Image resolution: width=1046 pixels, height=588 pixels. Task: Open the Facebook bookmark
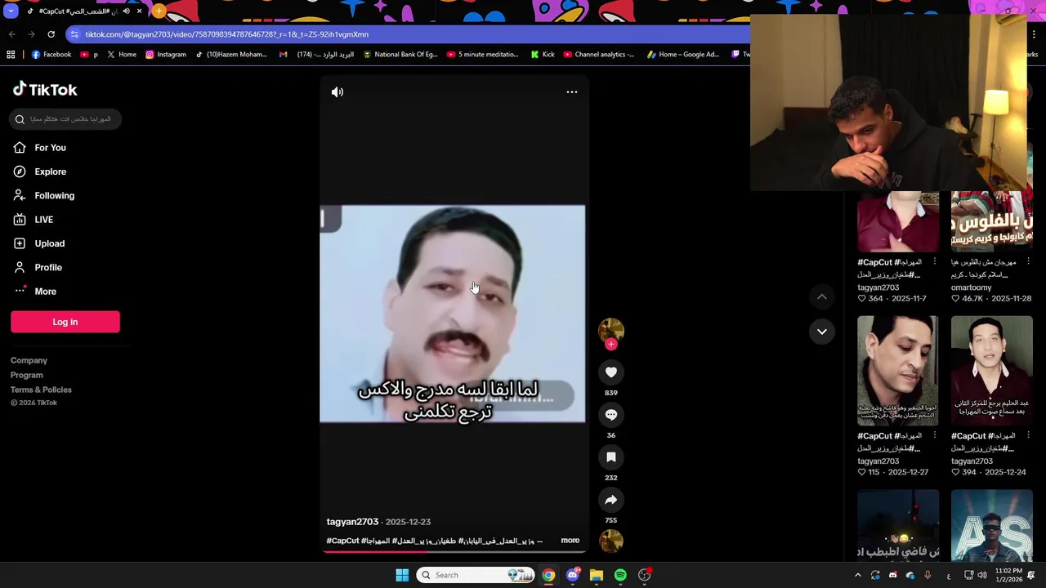tap(51, 55)
